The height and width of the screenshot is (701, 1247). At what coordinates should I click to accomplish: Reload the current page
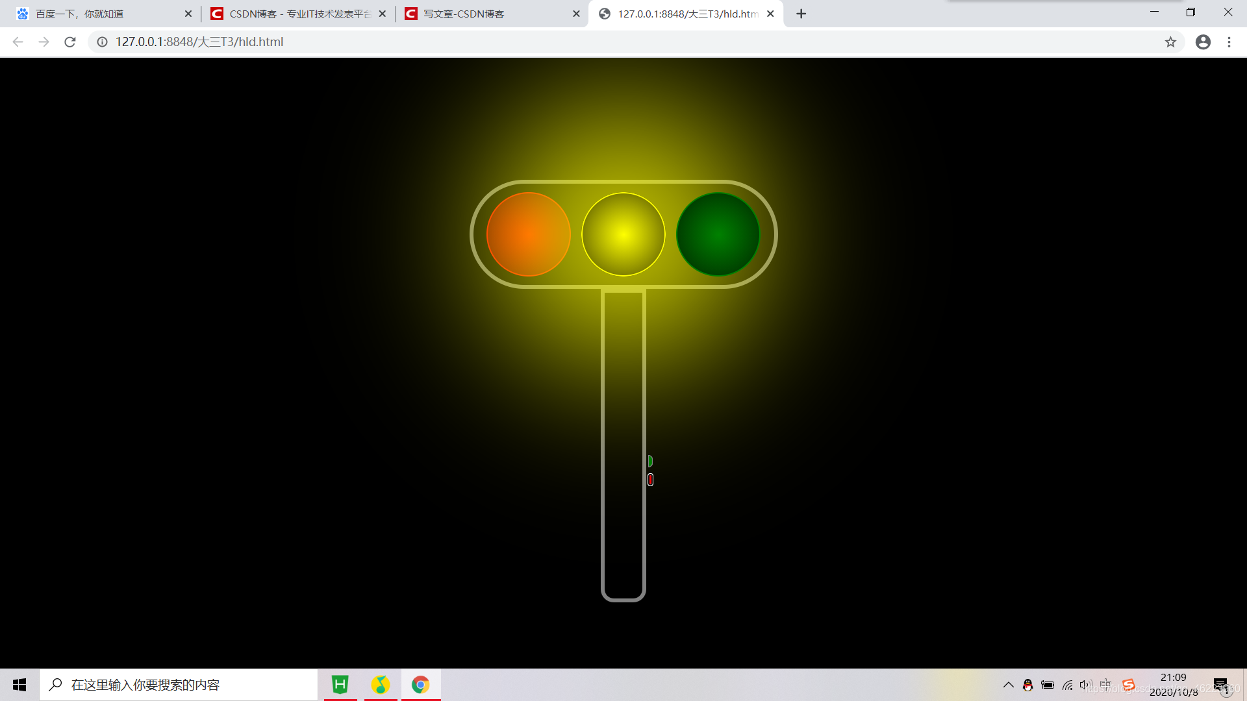[70, 42]
